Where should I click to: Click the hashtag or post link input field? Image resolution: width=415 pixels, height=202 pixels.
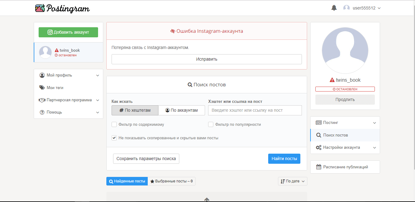[x=255, y=110]
